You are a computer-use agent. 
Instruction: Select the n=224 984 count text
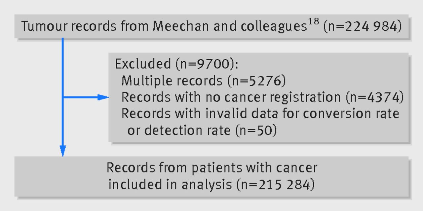[363, 26]
